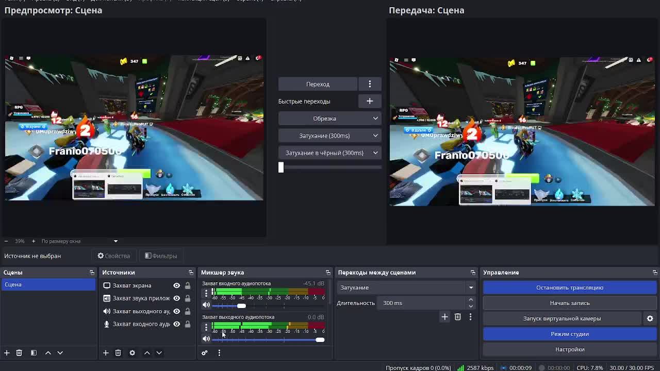Mute the Захват выходного аудиопотока mixer channel

click(206, 339)
